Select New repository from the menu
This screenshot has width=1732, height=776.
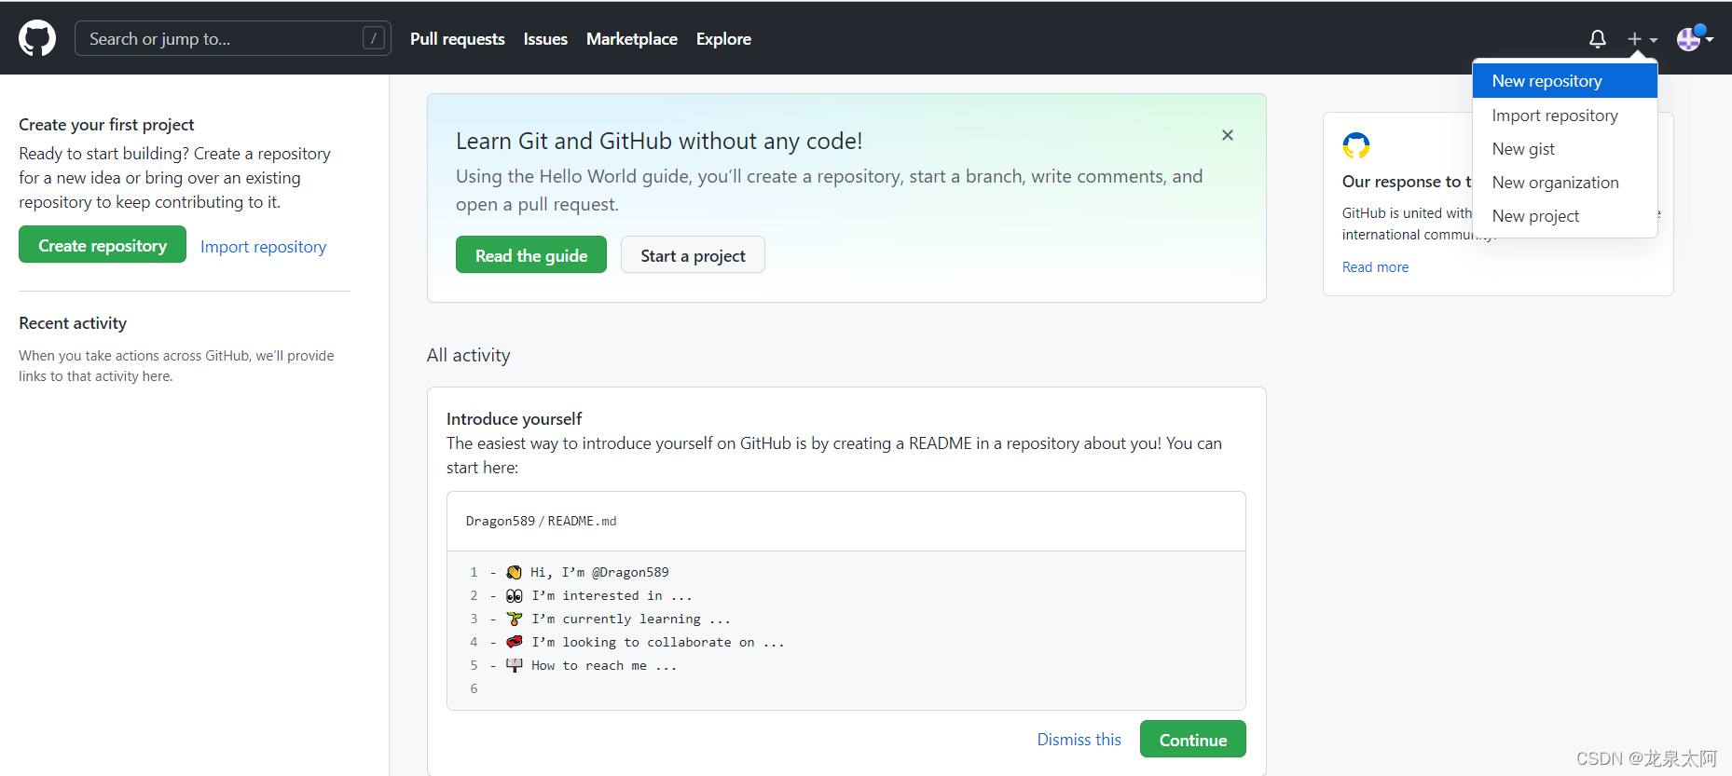[x=1565, y=81]
